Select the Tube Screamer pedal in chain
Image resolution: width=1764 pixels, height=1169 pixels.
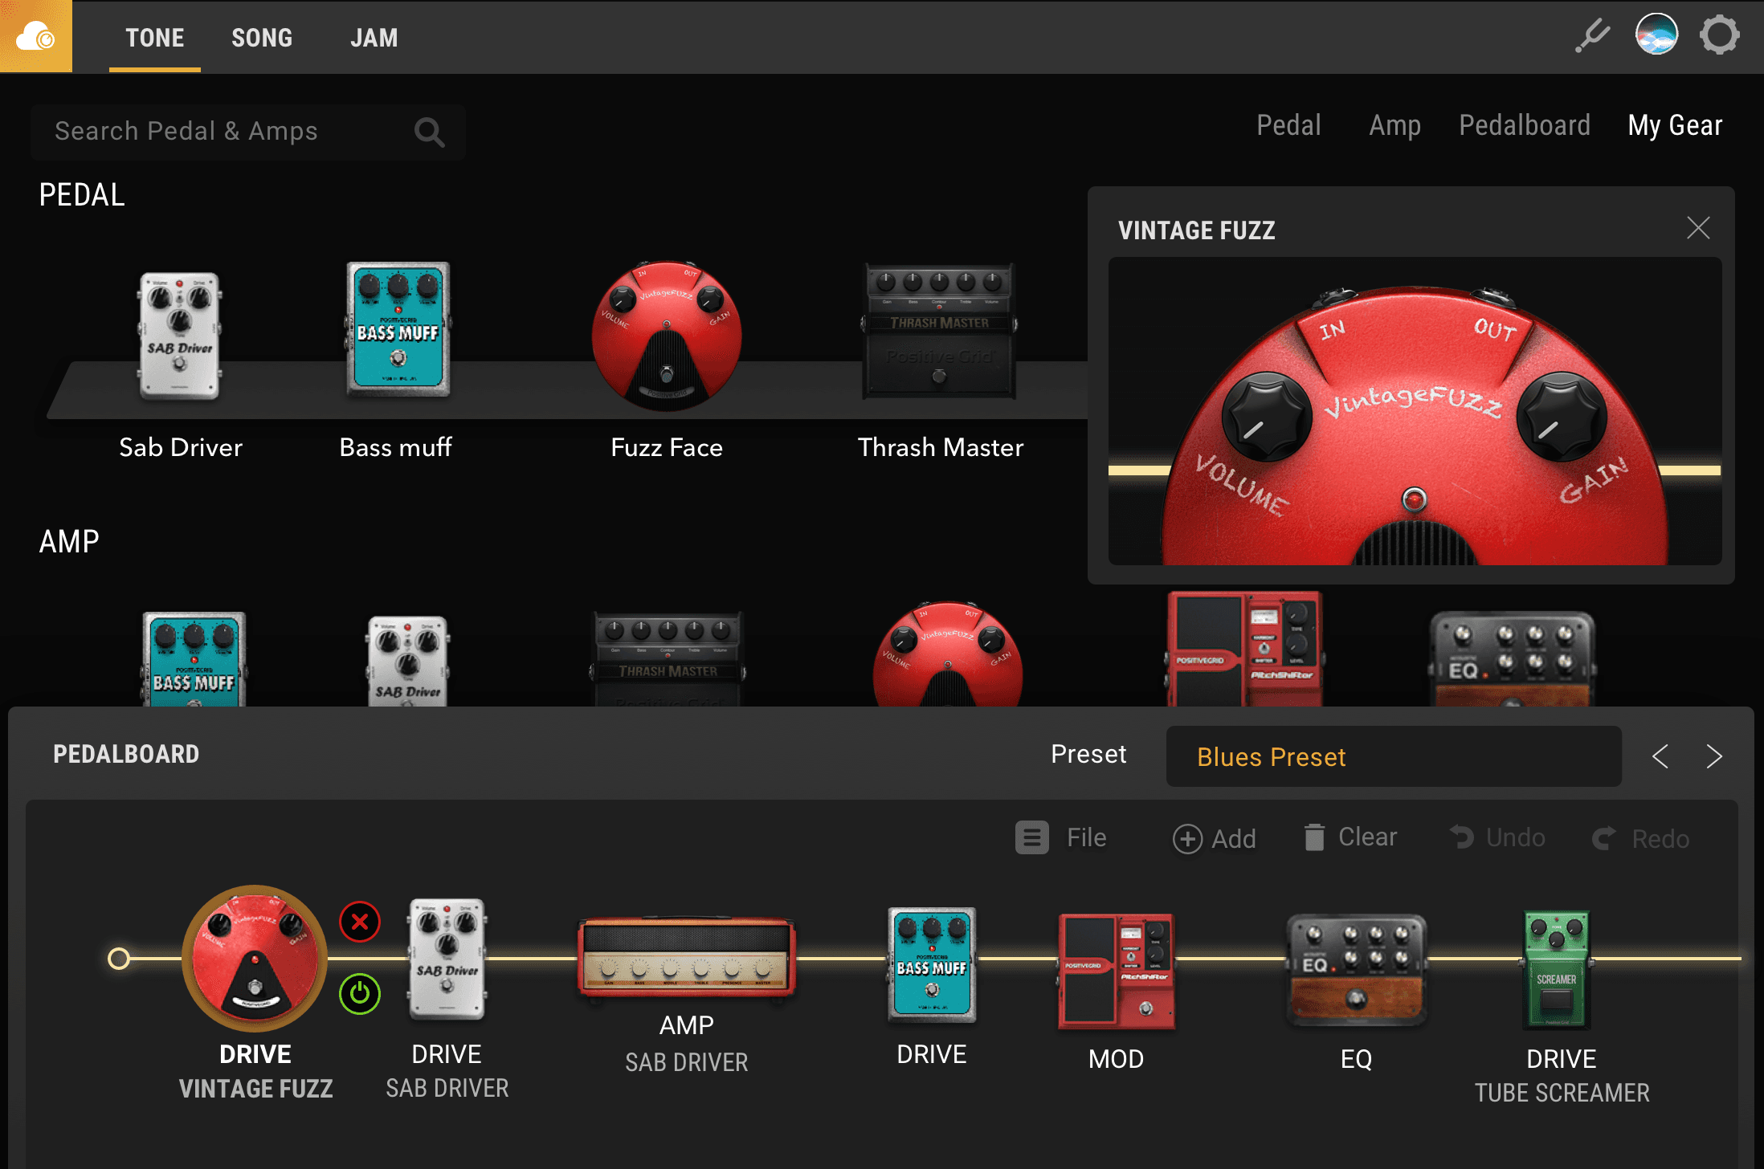(x=1557, y=970)
